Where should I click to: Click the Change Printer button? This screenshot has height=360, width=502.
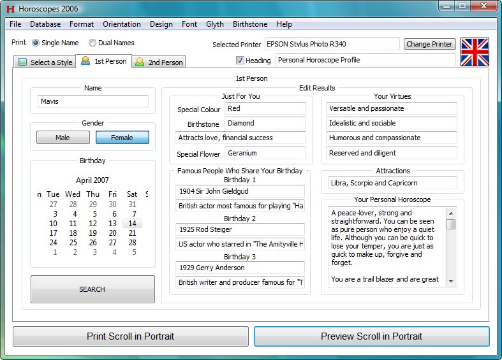pos(429,44)
